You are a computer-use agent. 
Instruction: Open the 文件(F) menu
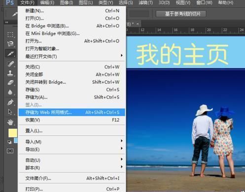[x=27, y=2]
